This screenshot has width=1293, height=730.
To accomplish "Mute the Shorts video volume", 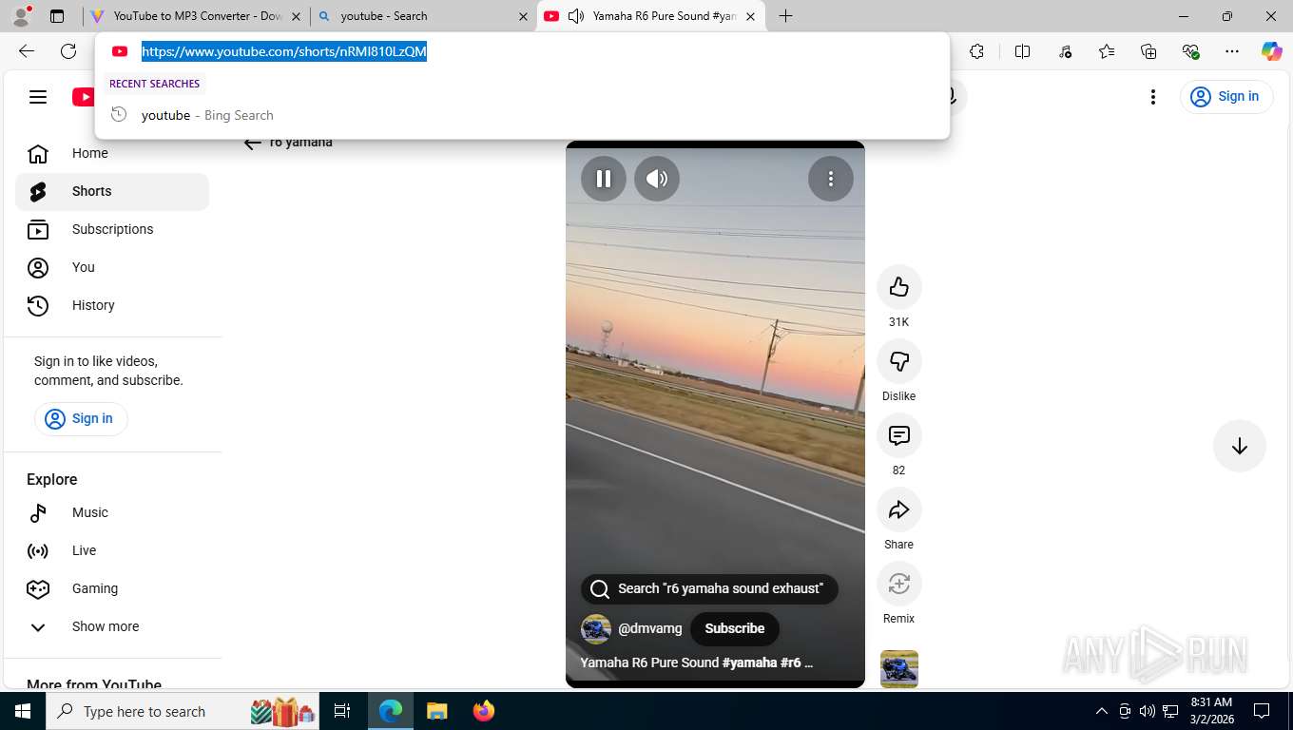I will pos(657,179).
